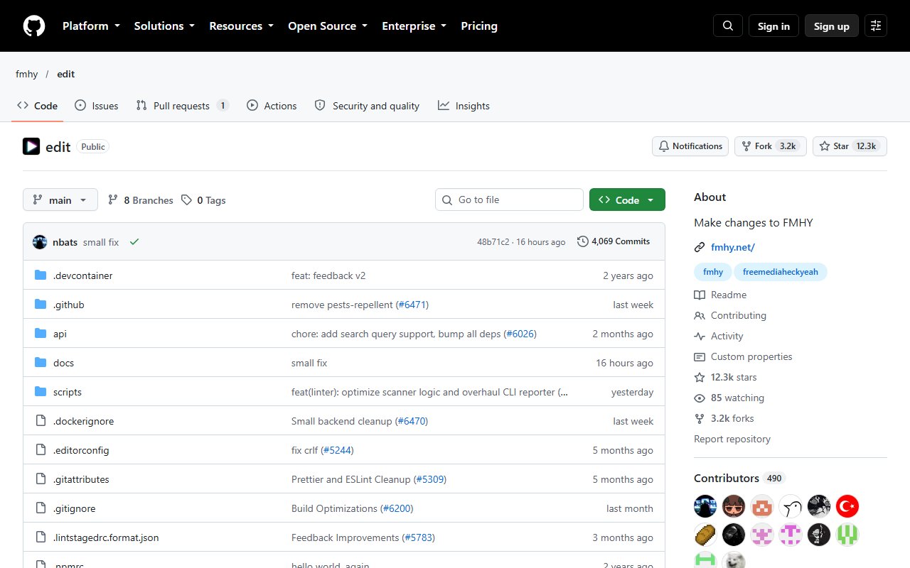Fork the edit repository
The image size is (910, 568).
point(771,146)
